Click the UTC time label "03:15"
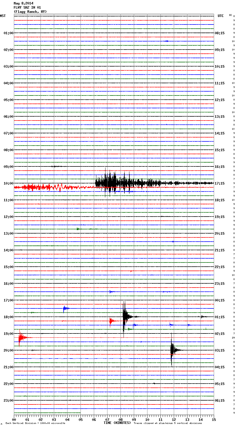Image resolution: width=236 pixels, height=427 pixels. tap(220, 350)
